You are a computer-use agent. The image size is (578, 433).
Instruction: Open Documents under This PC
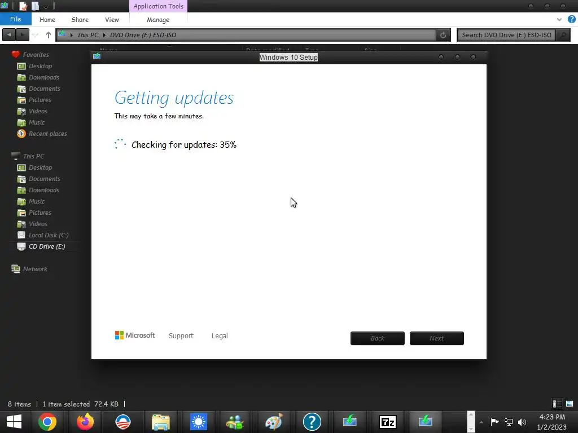(44, 179)
